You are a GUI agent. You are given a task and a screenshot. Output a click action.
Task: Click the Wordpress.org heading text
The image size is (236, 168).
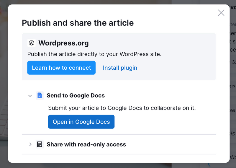pyautogui.click(x=63, y=43)
